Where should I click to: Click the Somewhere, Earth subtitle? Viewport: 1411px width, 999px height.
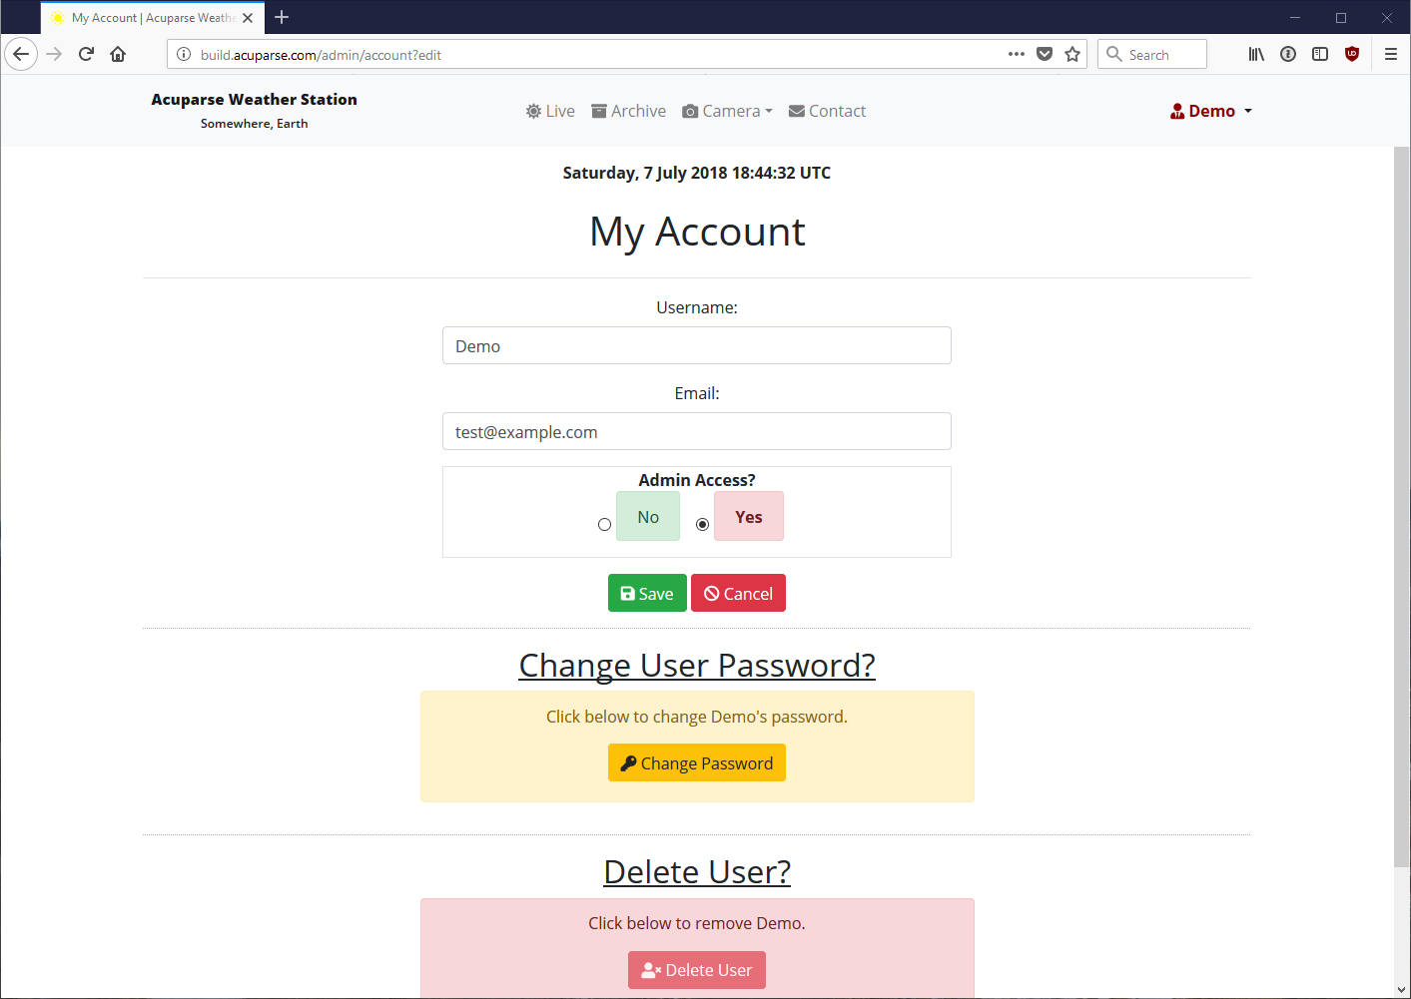tap(254, 124)
